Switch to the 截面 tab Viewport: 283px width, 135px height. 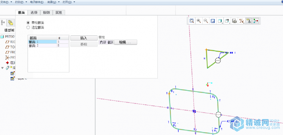click(x=22, y=12)
